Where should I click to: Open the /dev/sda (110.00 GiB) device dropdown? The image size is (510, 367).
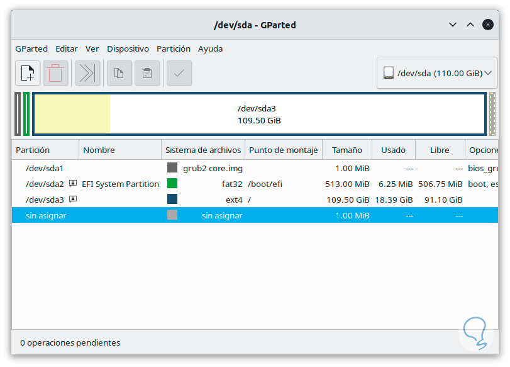(x=437, y=73)
